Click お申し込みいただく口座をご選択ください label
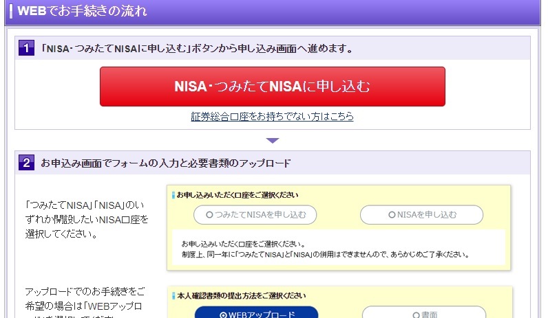The width and height of the screenshot is (548, 318). (238, 195)
